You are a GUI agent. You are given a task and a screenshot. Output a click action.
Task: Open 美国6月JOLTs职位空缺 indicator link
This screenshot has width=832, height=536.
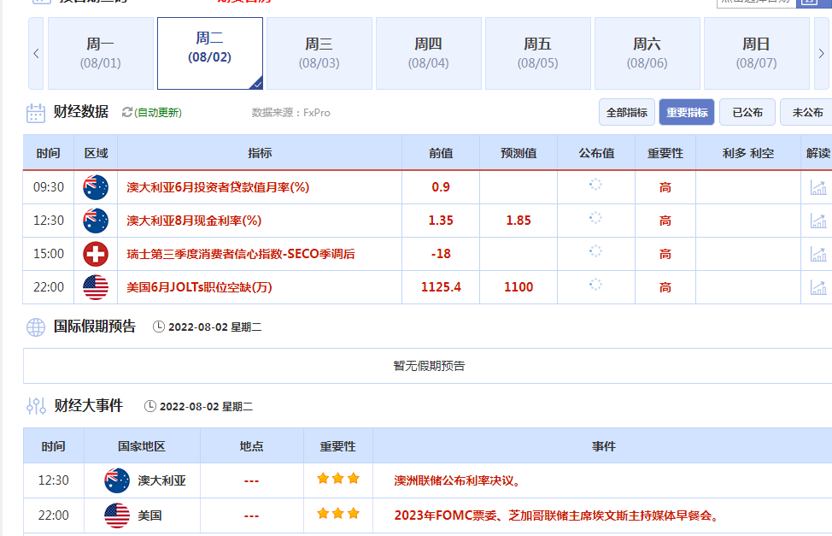click(199, 287)
